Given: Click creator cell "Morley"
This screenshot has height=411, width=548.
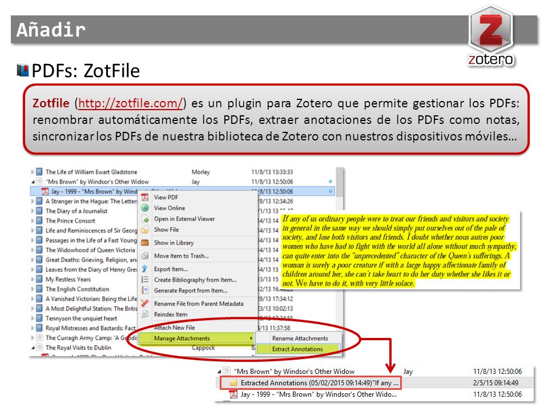Looking at the screenshot, I should [x=200, y=172].
